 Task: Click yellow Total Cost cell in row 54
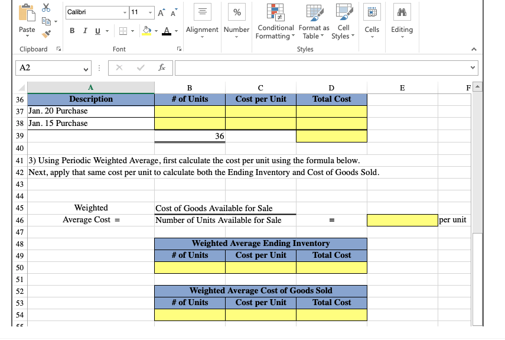[x=331, y=315]
